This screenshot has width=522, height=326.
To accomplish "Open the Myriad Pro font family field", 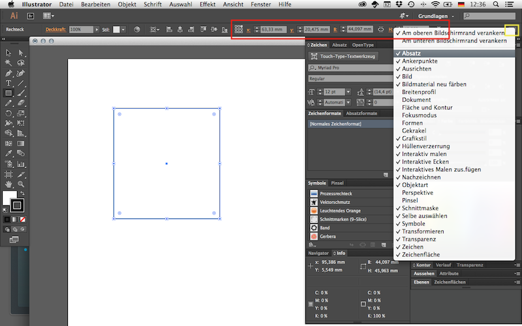I will [x=351, y=68].
